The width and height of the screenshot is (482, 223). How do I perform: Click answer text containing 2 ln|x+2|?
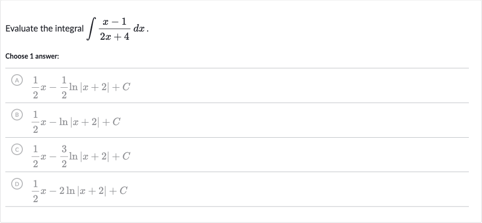[80, 191]
